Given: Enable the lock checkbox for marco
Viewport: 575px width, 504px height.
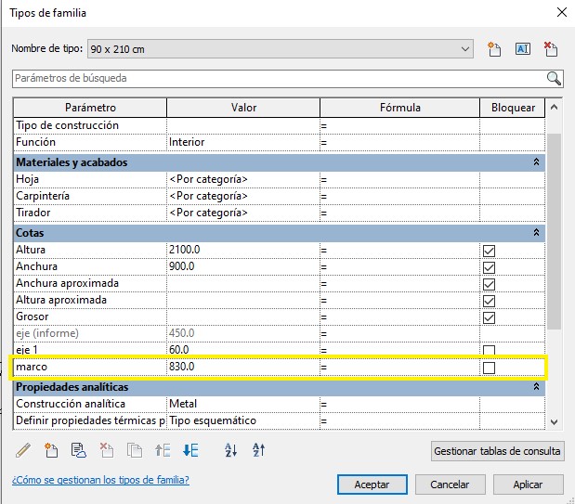Looking at the screenshot, I should 489,368.
